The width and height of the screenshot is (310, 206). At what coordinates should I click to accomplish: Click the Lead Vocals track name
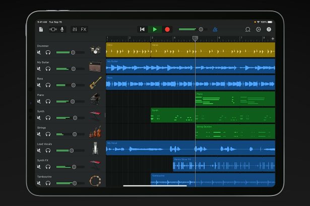click(x=44, y=144)
